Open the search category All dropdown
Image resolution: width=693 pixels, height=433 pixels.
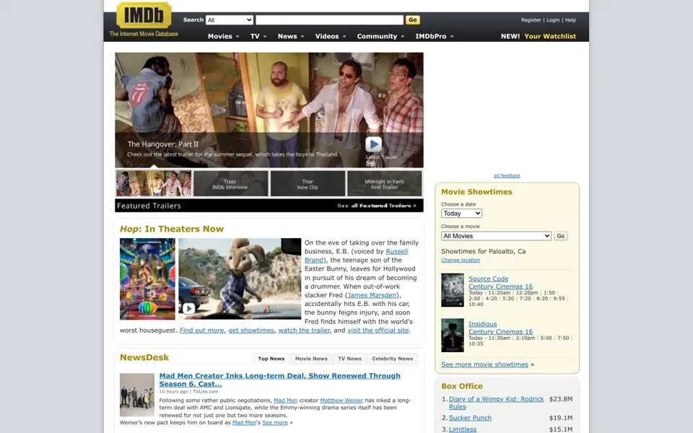230,20
